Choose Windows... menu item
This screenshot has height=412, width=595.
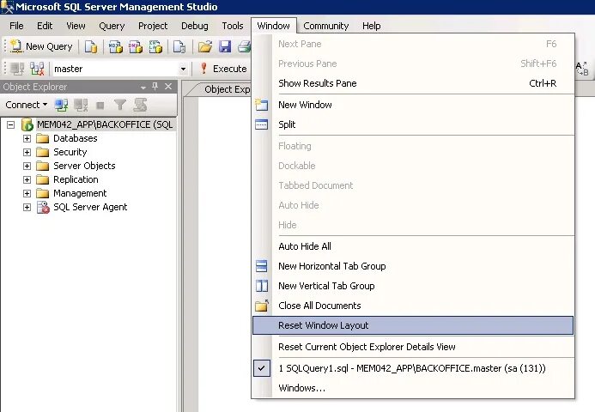414,388
